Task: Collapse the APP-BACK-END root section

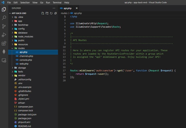Action: [19, 13]
